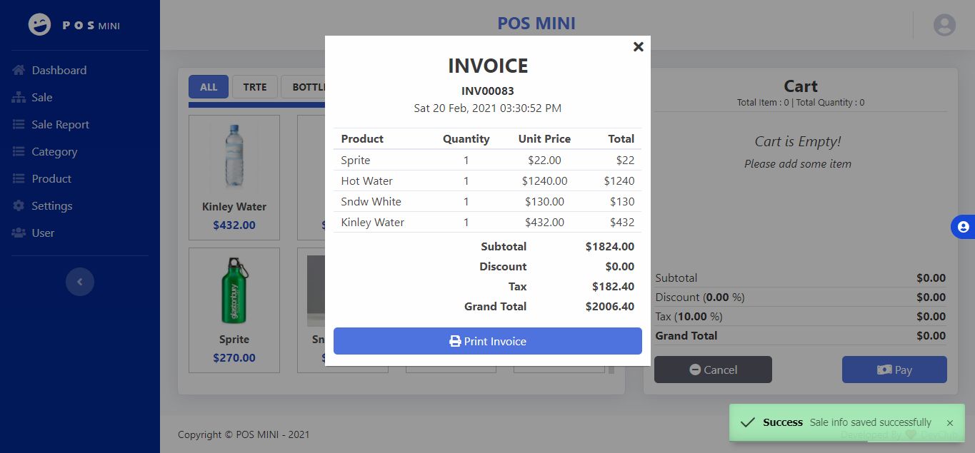Select the Kinley Water product thumbnail

tap(234, 157)
